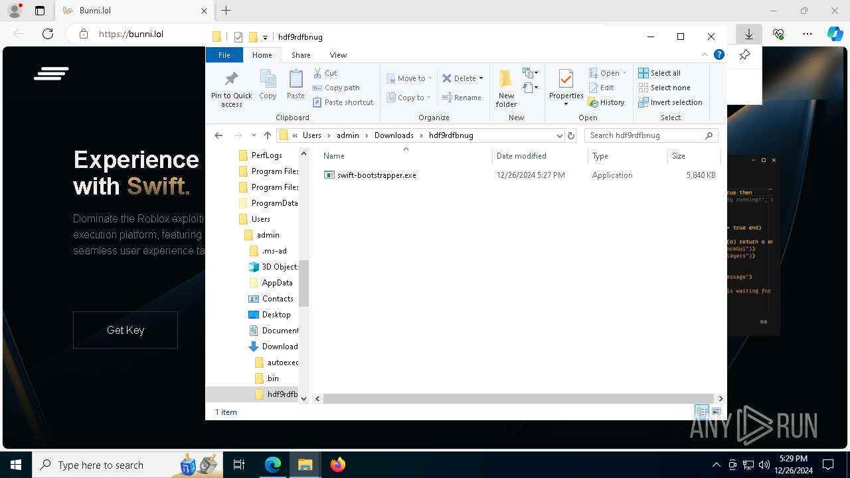
Task: Click Downloads in the address breadcrumb
Action: tap(394, 135)
